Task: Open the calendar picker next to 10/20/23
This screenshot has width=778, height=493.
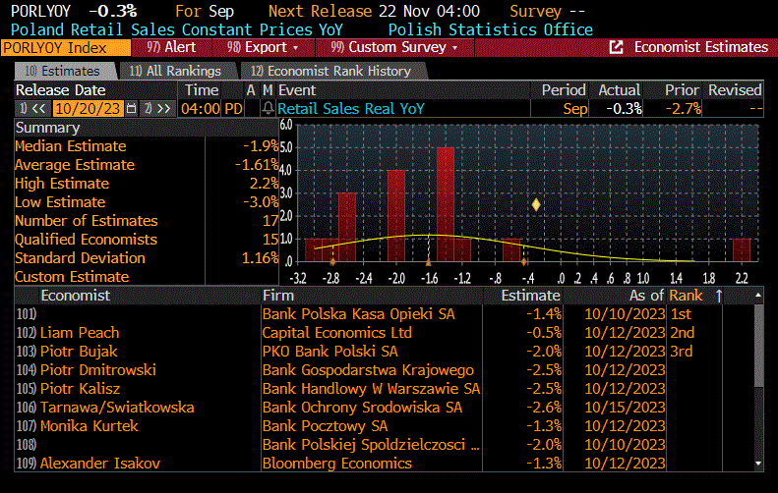Action: pos(131,108)
